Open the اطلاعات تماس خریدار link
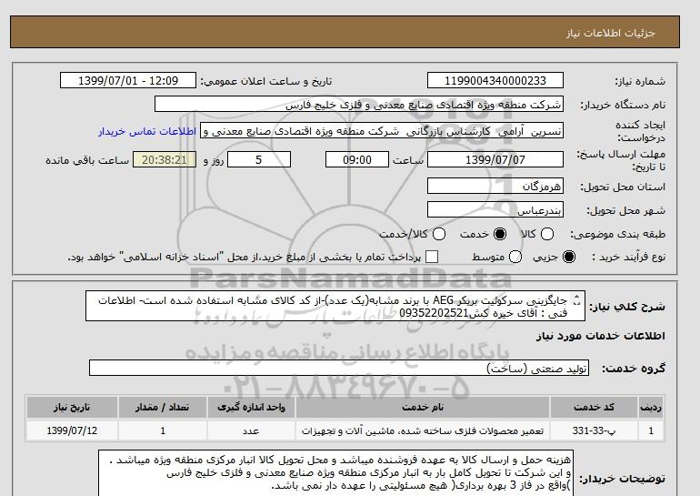Viewport: 700px width, 496px height. click(x=147, y=132)
